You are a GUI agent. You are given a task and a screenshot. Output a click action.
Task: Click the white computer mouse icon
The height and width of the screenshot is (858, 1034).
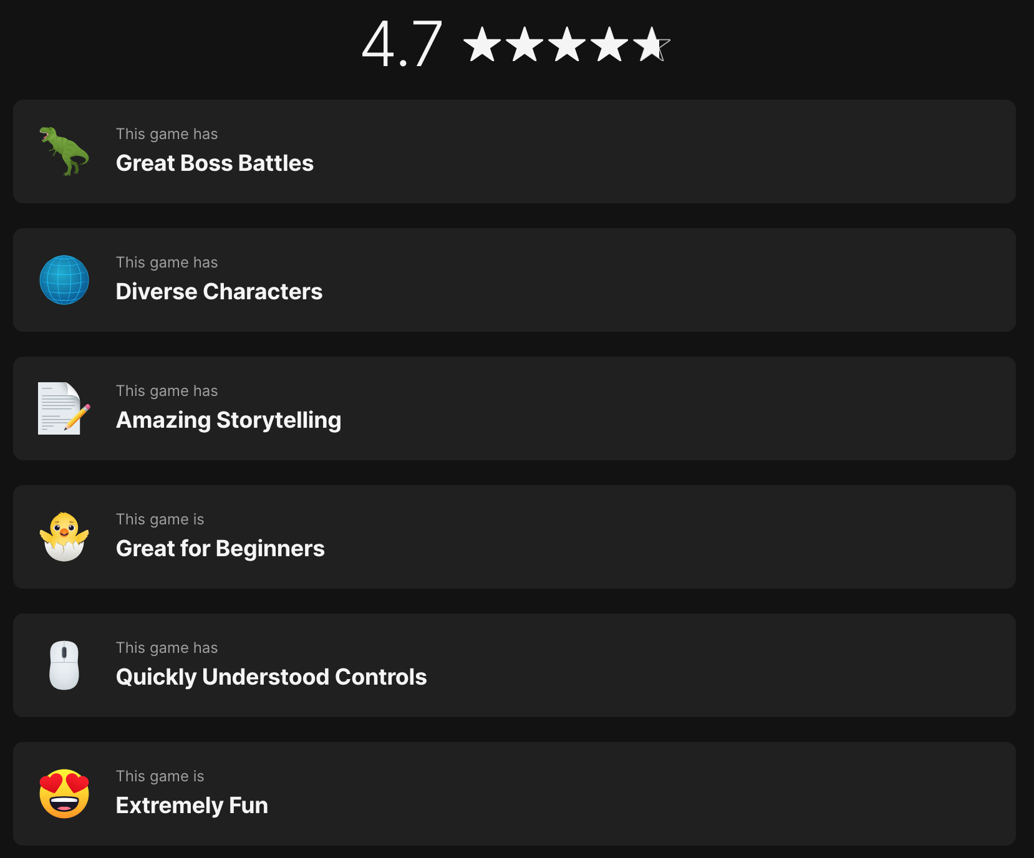64,665
